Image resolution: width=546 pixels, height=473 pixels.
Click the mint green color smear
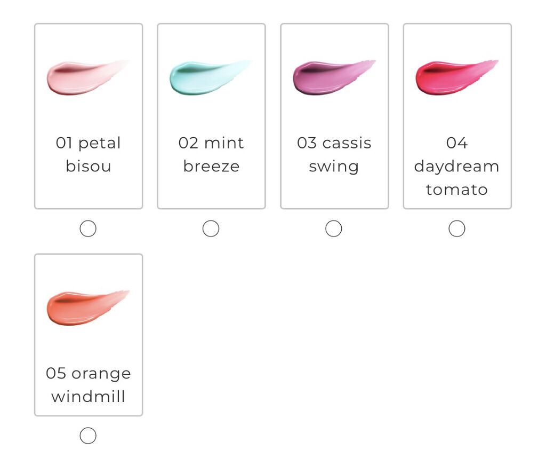[x=208, y=76]
